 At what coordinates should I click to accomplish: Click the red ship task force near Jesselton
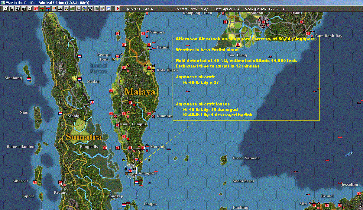click(x=340, y=183)
